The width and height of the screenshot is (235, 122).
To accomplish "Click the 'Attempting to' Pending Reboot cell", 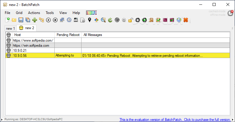I will (x=68, y=55).
